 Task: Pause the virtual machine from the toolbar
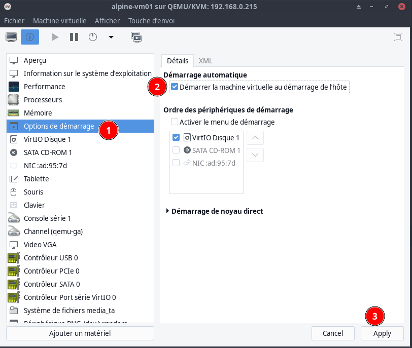click(x=74, y=37)
